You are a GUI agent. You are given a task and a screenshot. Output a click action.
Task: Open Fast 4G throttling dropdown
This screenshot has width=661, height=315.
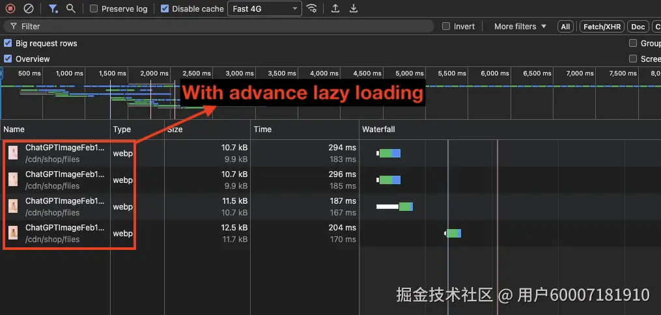[x=264, y=8]
